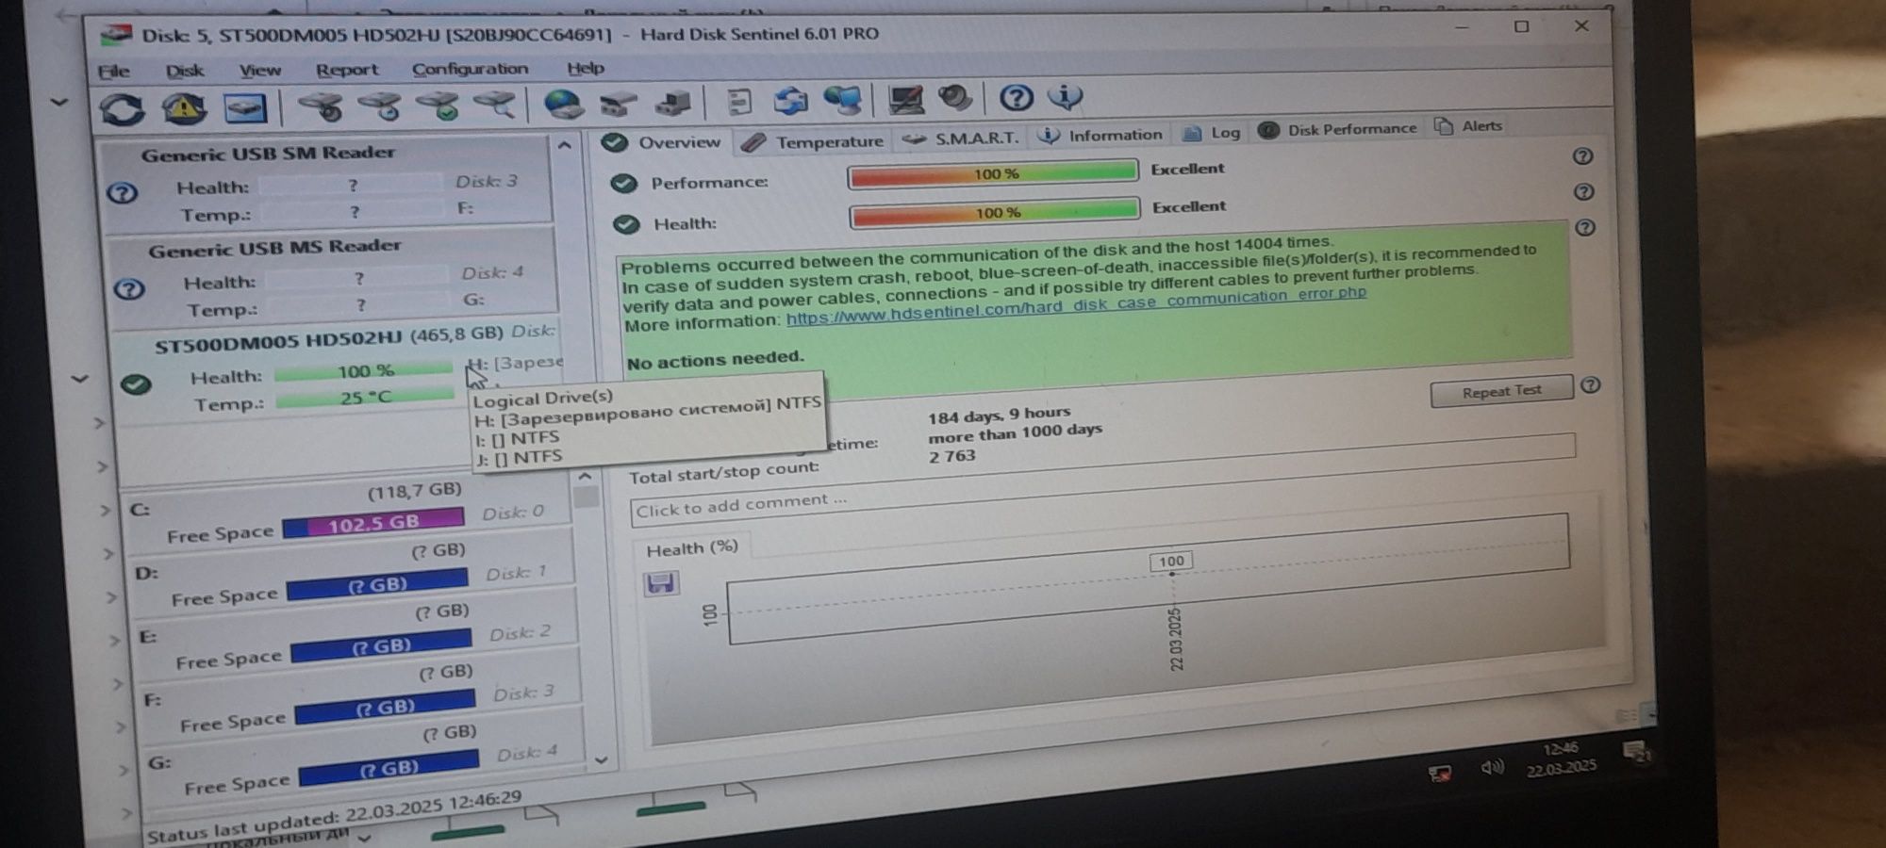Switch to the S.M.A.R.T. tab
This screenshot has width=1886, height=848.
[x=962, y=139]
